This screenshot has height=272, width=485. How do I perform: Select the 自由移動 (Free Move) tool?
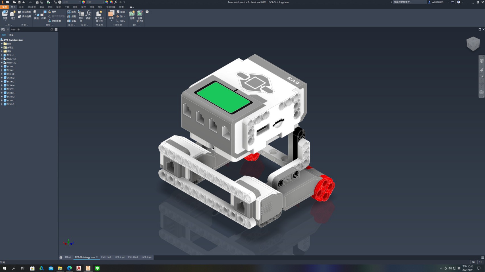pyautogui.click(x=25, y=12)
